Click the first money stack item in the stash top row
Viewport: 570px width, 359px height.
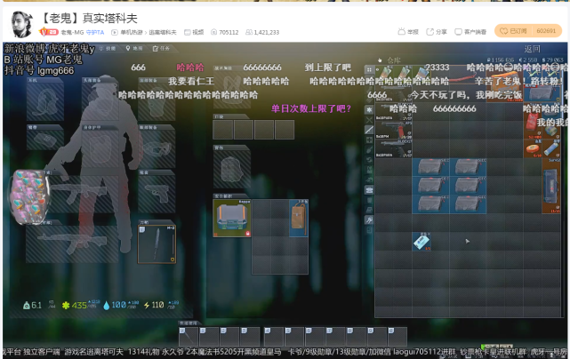pyautogui.click(x=385, y=74)
